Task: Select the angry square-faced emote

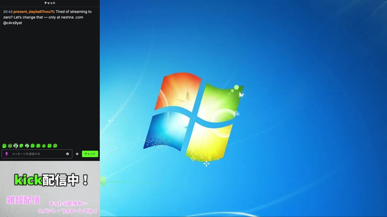Action: [10, 146]
